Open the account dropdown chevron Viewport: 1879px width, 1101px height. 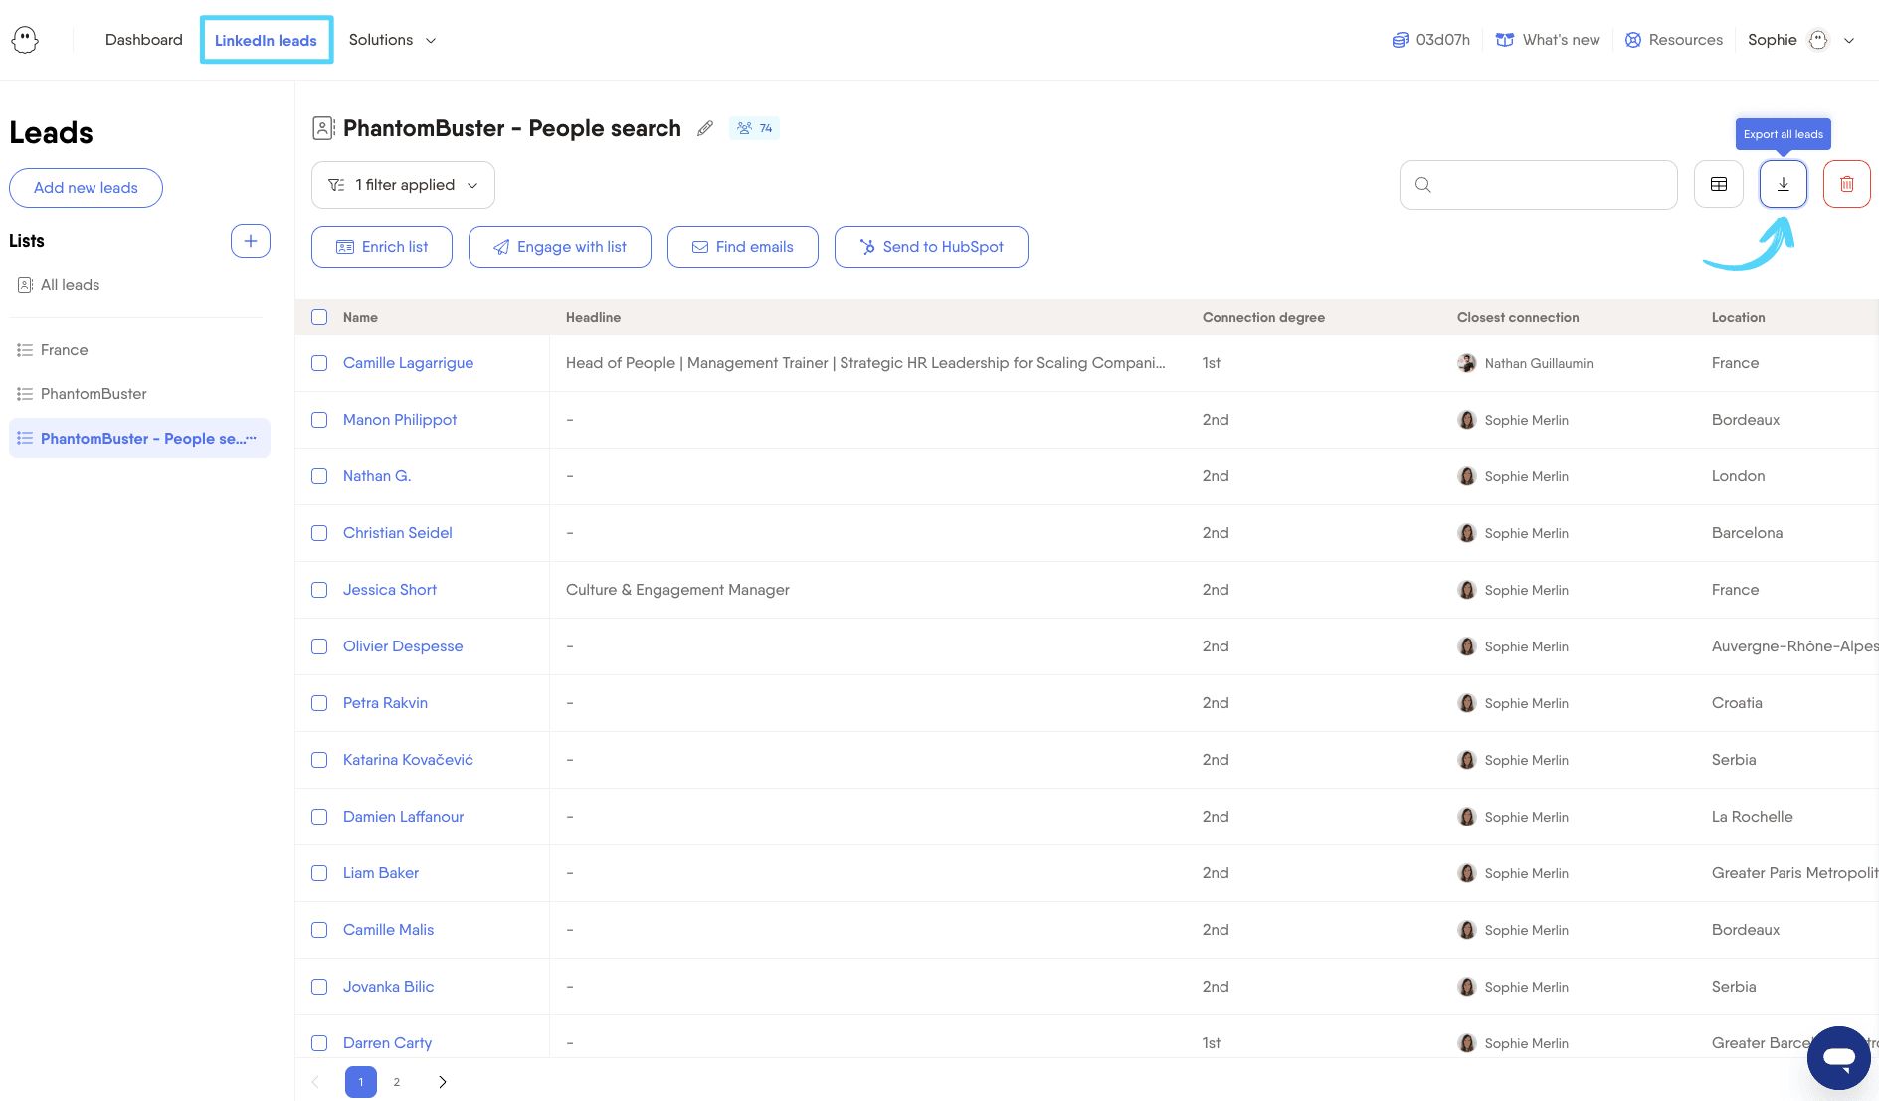(1849, 41)
